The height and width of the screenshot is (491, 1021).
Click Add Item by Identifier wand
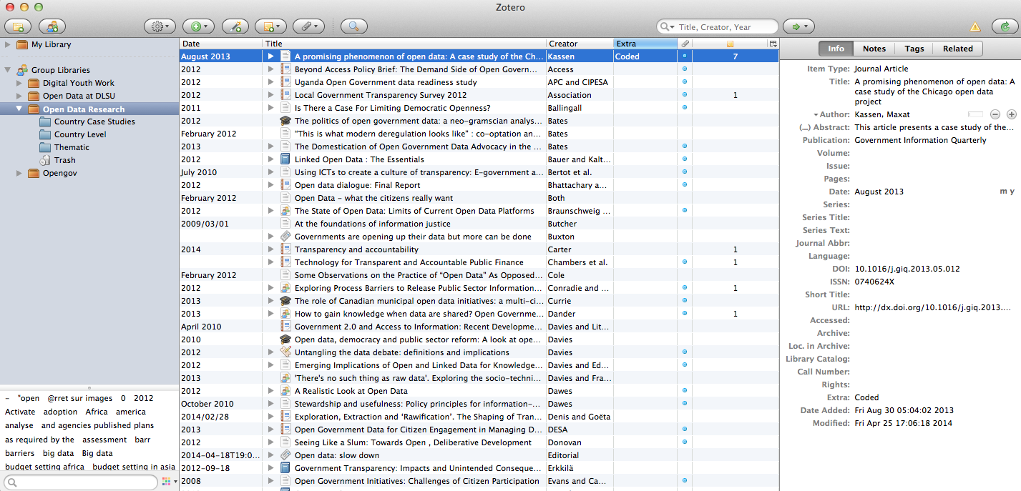click(x=235, y=26)
